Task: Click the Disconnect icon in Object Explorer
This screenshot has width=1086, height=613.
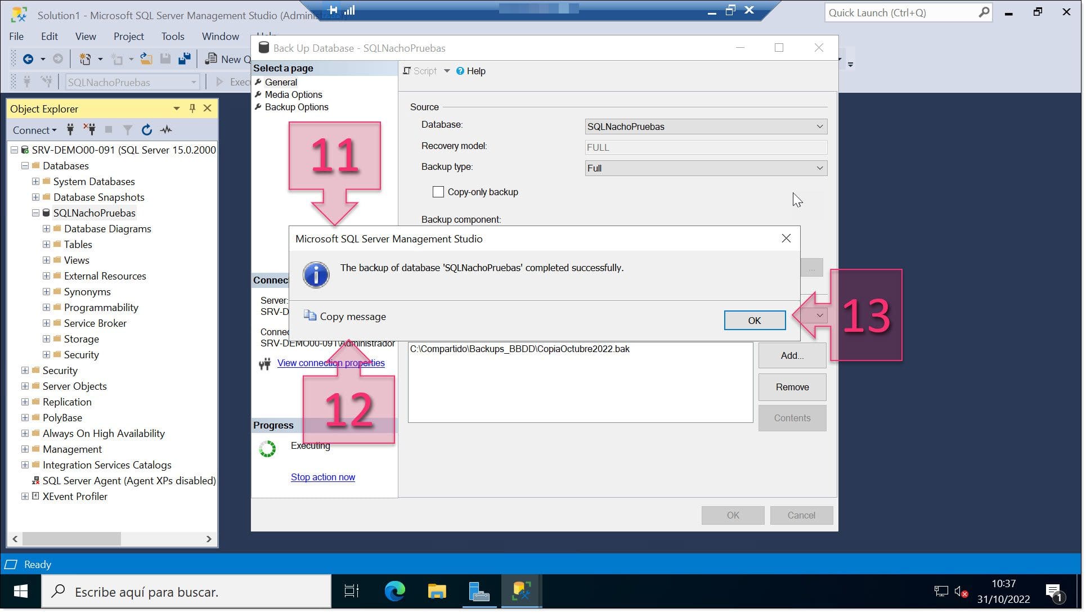Action: coord(89,130)
